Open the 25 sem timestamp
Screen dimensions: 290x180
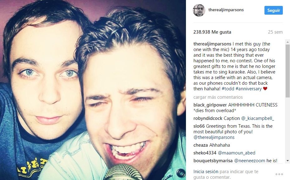[275, 32]
